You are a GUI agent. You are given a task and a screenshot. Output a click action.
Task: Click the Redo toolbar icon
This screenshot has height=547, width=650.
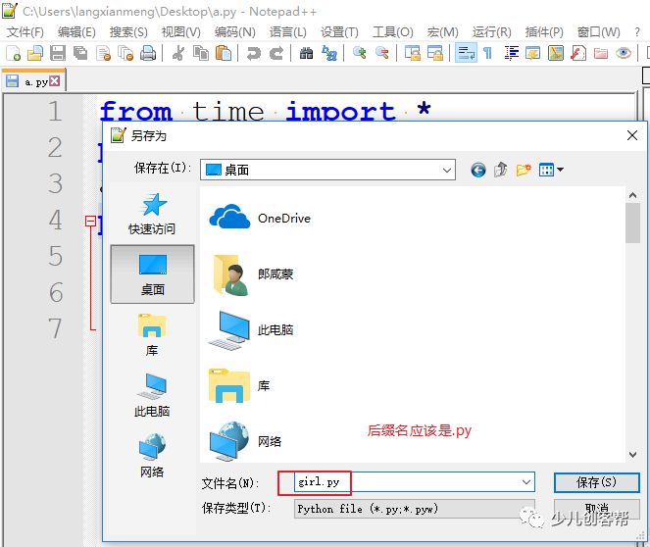[x=276, y=53]
